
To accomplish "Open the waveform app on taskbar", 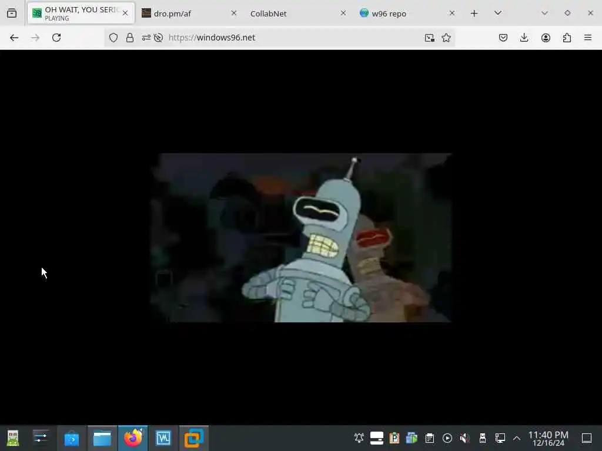I will pyautogui.click(x=163, y=438).
